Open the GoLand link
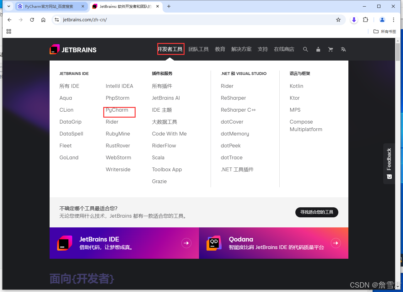The width and height of the screenshot is (403, 292). [x=69, y=158]
